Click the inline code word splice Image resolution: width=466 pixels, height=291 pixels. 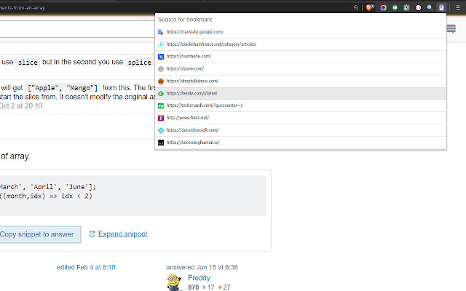pyautogui.click(x=140, y=63)
